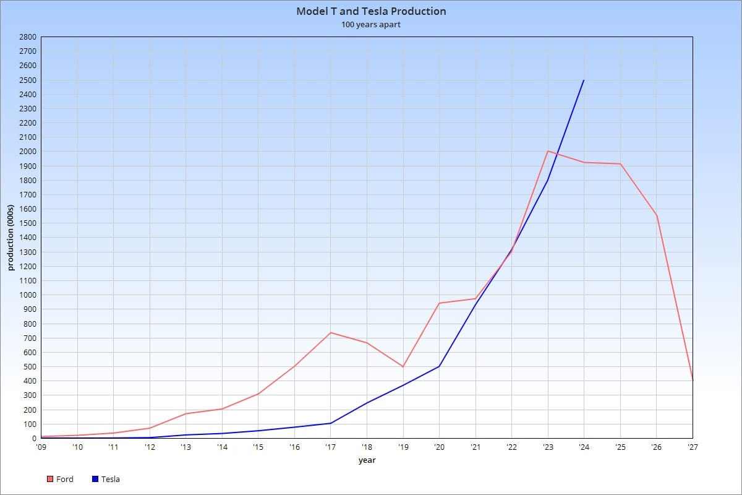Click the '19 x-axis tick label
Viewport: 742px width, 495px height.
(x=403, y=446)
